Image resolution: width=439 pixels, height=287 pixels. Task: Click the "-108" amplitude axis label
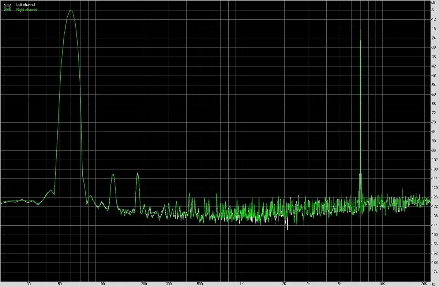click(x=434, y=169)
